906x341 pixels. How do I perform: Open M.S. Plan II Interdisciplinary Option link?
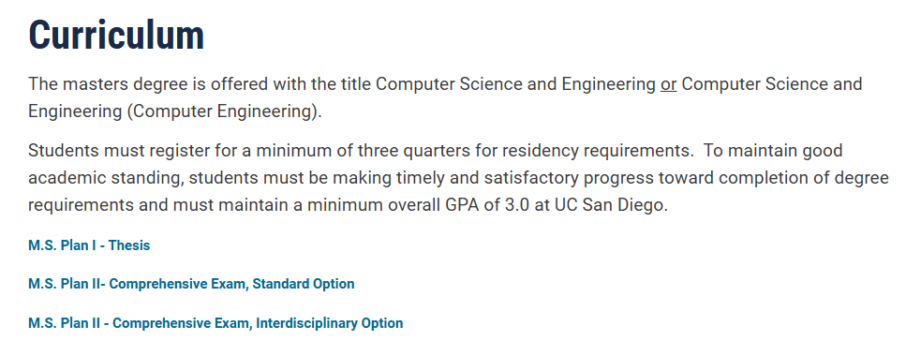click(x=215, y=323)
